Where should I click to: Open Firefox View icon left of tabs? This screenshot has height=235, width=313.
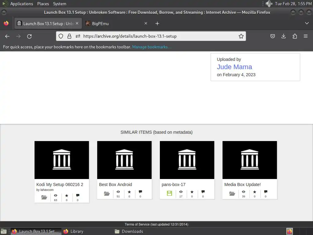6,23
